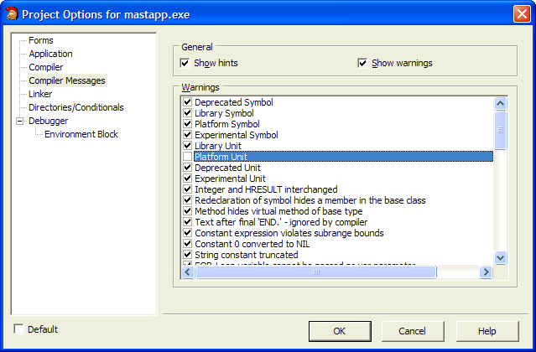This screenshot has height=352, width=536.
Task: Select Forms in the options tree
Action: 40,40
